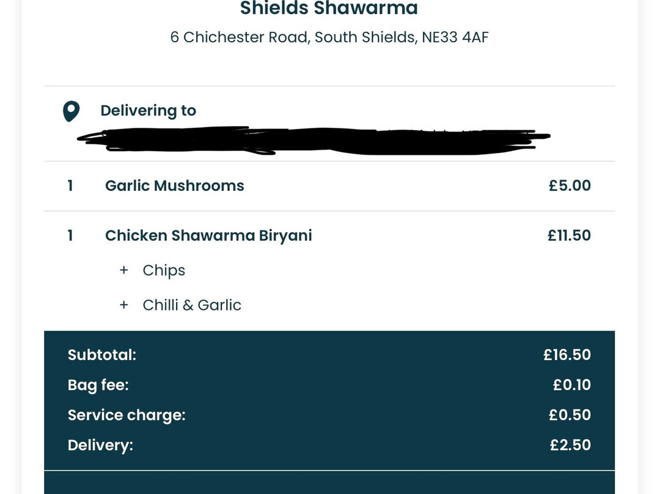This screenshot has height=494, width=660.
Task: Select the Garlic Mushrooms item
Action: (x=174, y=186)
